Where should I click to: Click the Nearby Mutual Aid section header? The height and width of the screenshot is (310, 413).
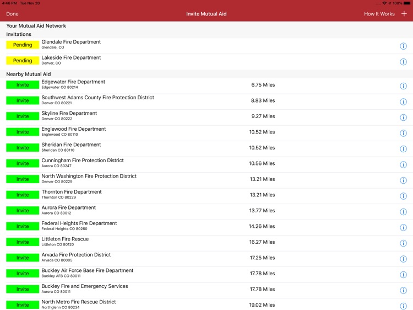coord(29,74)
